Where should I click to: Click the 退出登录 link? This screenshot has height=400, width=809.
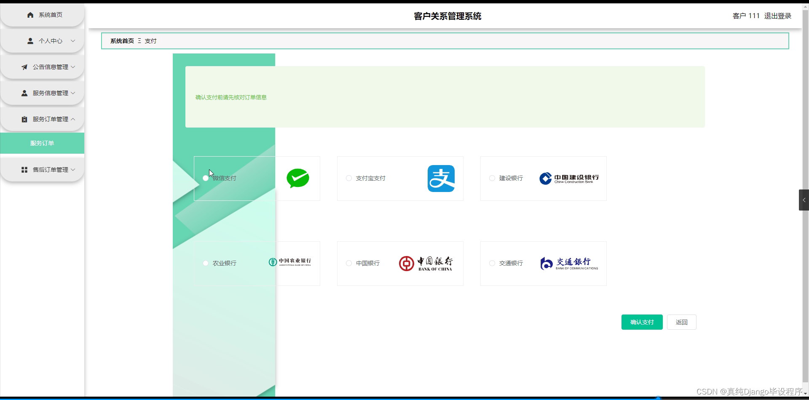[777, 16]
